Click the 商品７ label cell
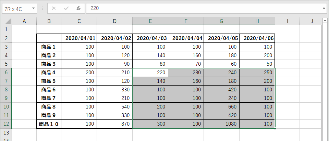The image size is (329, 141). click(49, 98)
